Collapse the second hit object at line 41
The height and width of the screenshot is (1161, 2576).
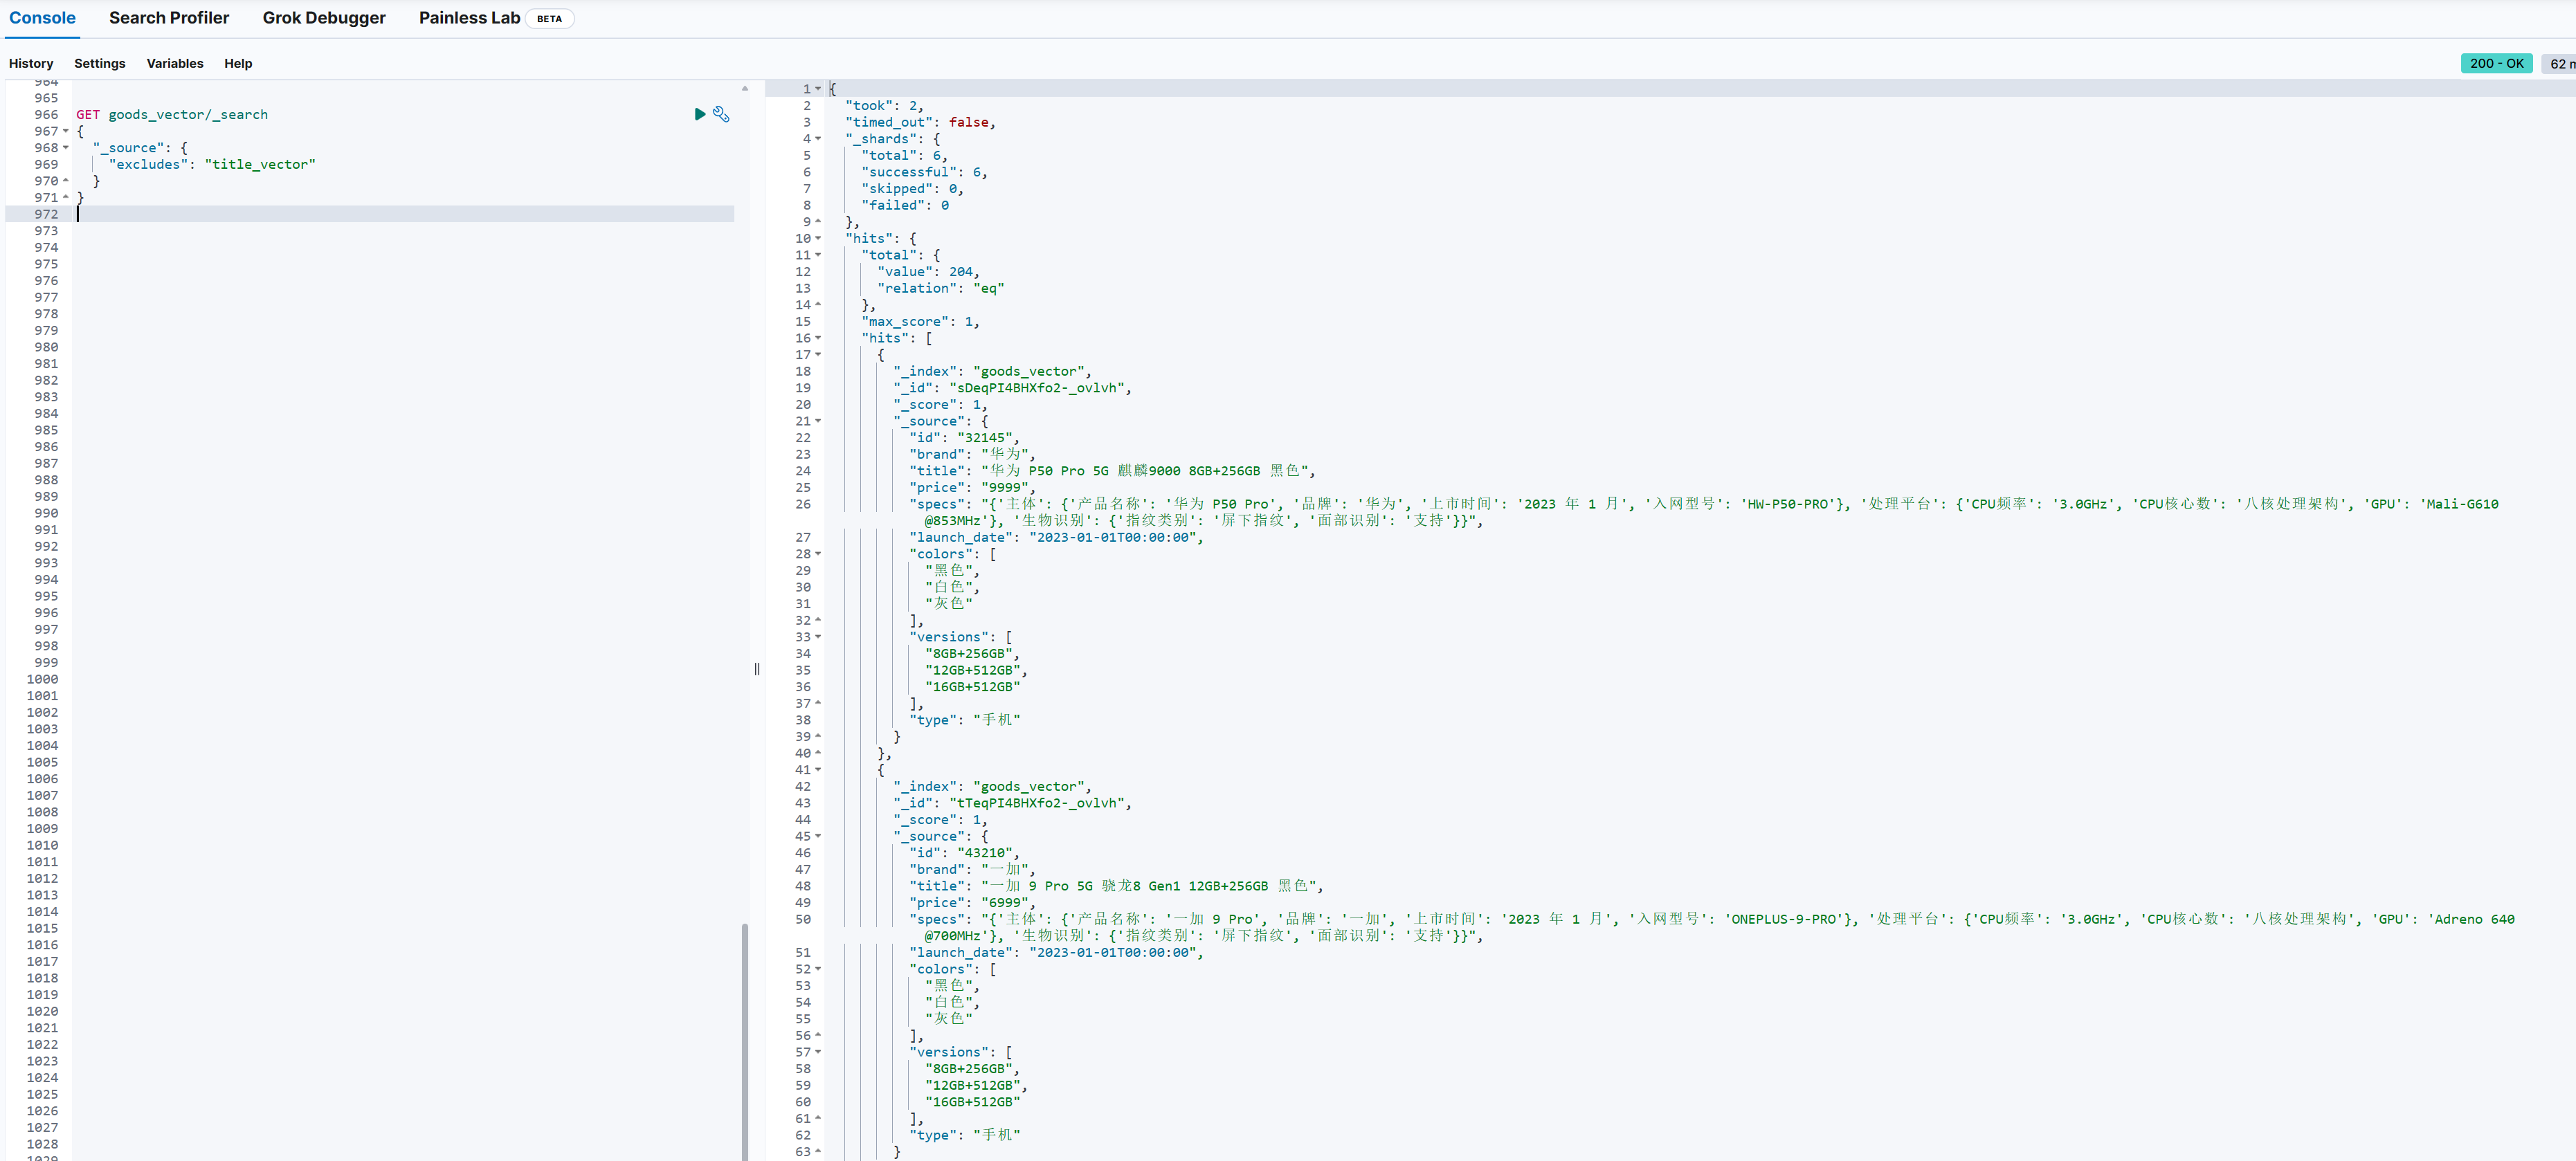pos(818,770)
